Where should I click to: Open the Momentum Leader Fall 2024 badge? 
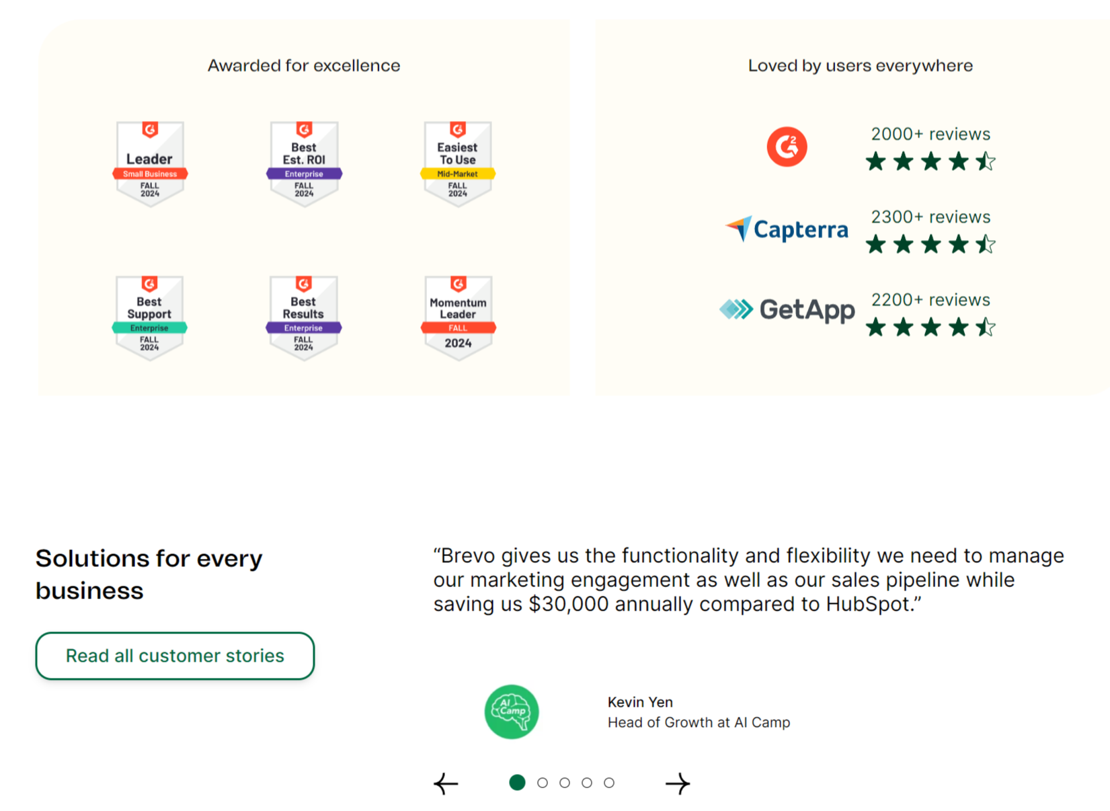pos(458,317)
